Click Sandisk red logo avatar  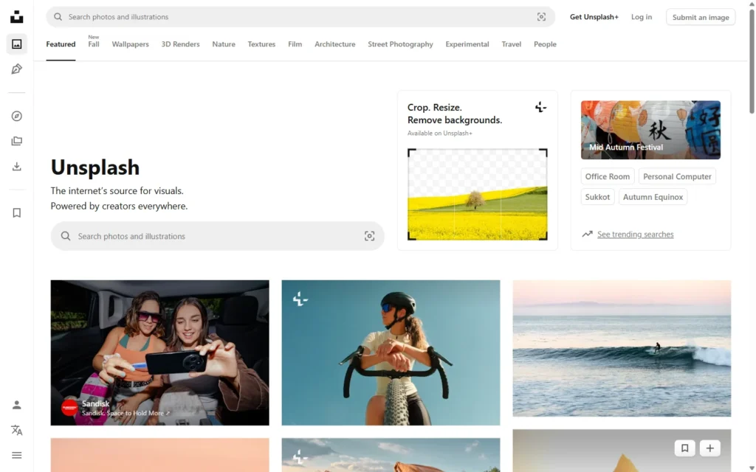[69, 408]
